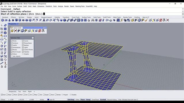Select the SubD box icon in SubD toolbar

[30, 20]
